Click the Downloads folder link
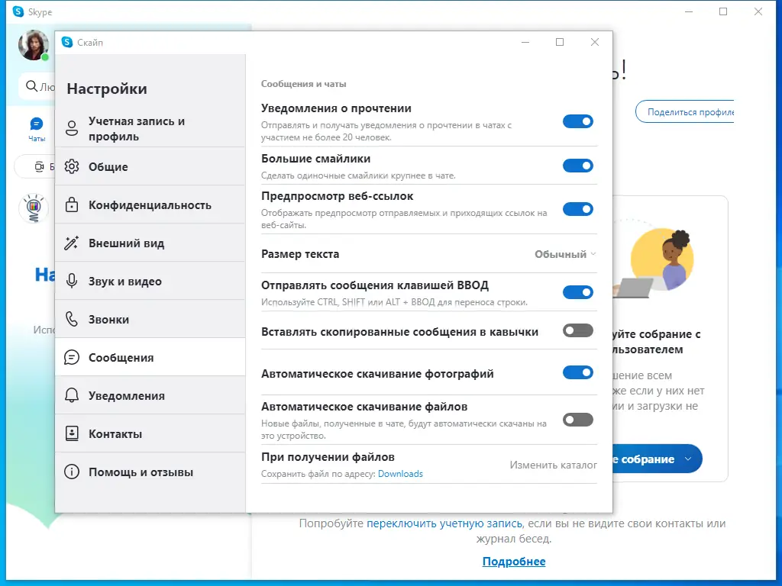Image resolution: width=782 pixels, height=586 pixels. click(x=402, y=473)
